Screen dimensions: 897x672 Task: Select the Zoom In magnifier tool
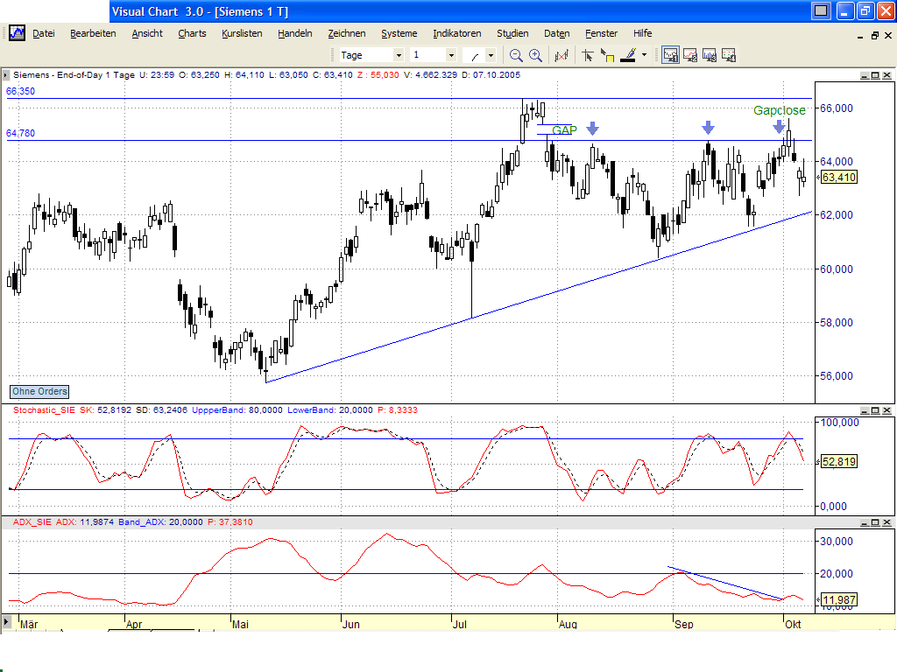tap(533, 54)
